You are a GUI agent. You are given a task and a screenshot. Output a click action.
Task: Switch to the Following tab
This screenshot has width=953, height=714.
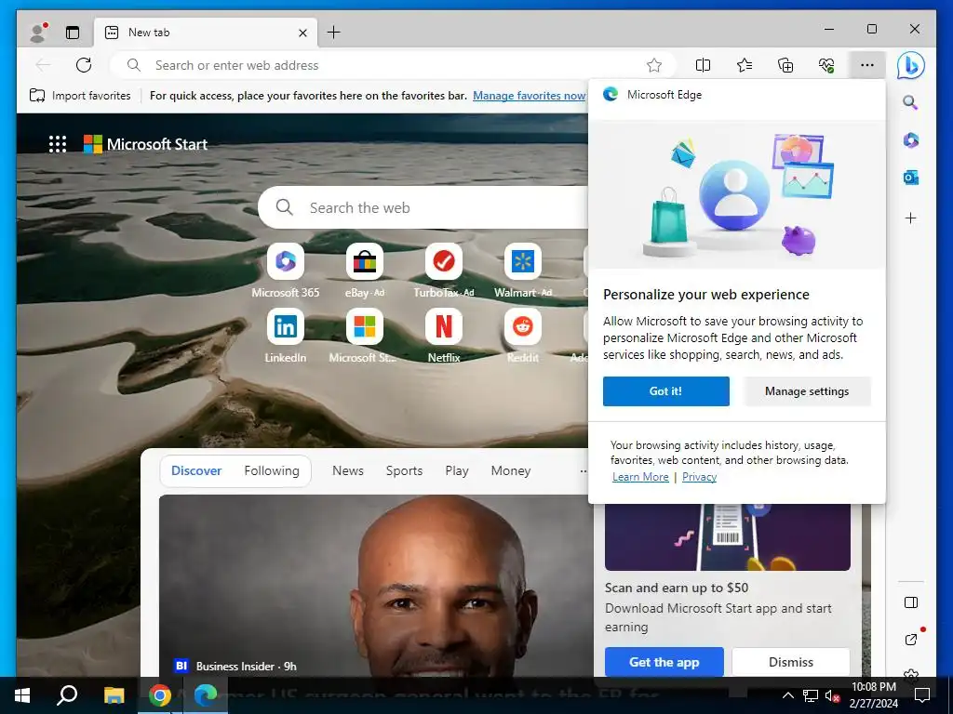coord(272,470)
